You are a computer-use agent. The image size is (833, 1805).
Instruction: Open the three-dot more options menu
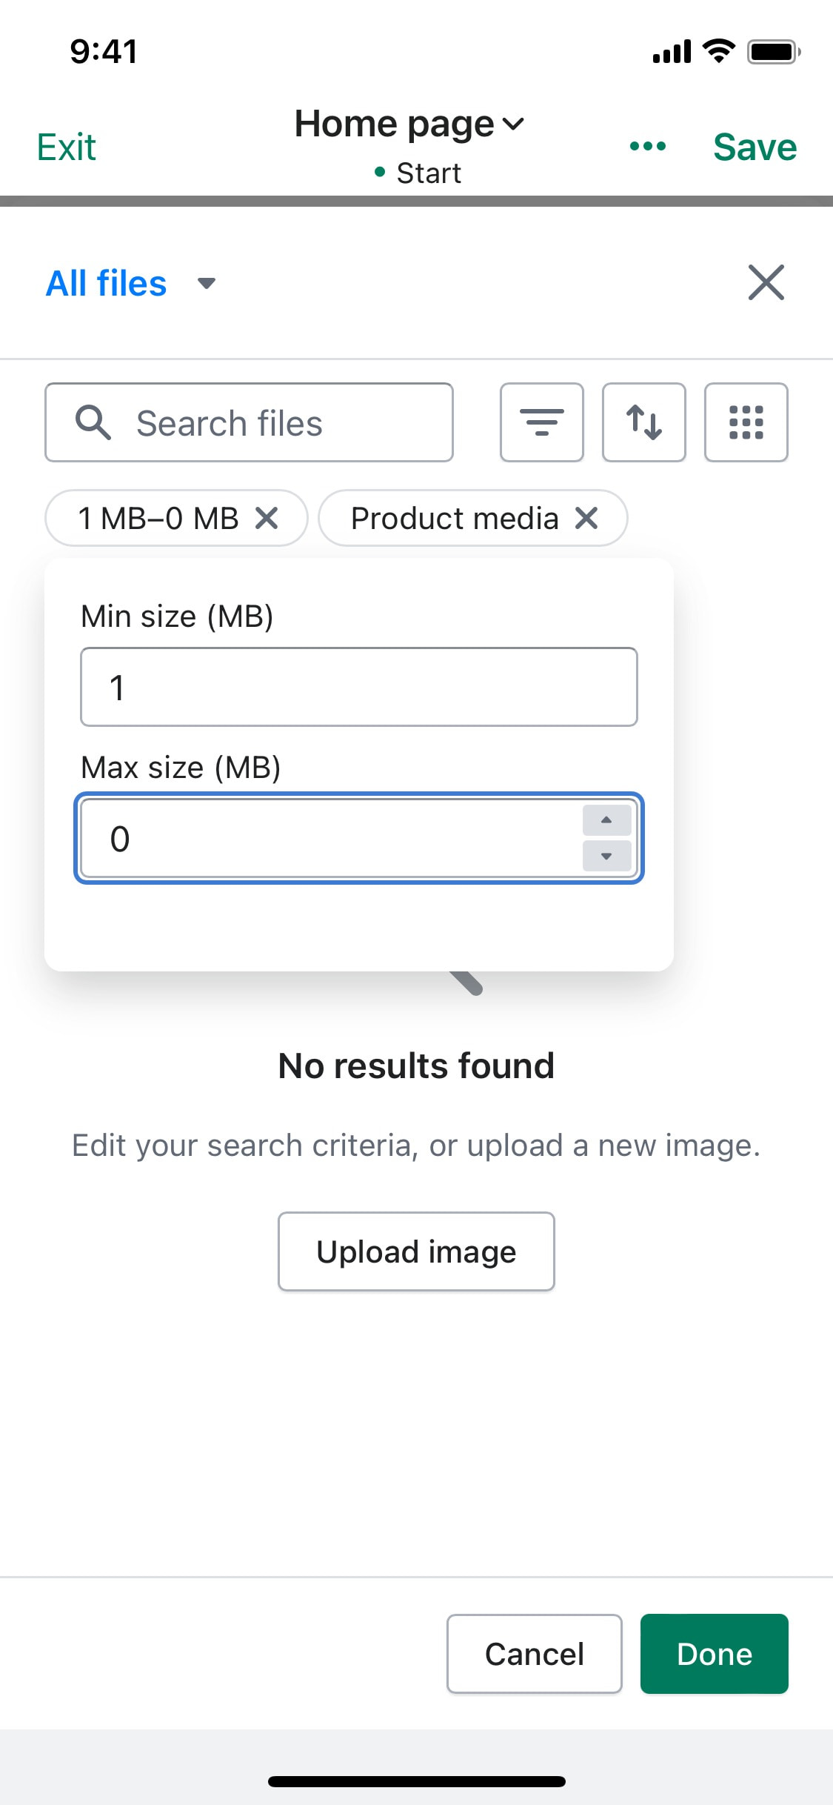(x=647, y=146)
